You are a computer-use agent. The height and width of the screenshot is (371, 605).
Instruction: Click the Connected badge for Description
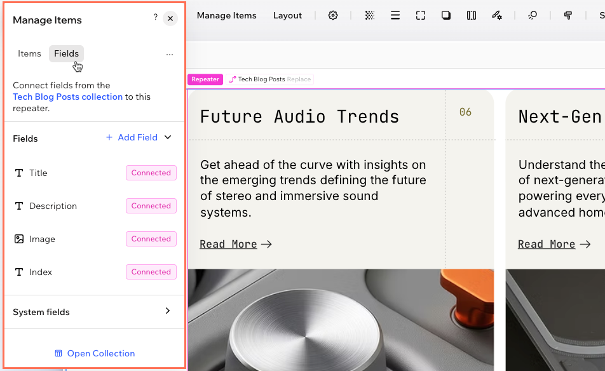pyautogui.click(x=151, y=206)
